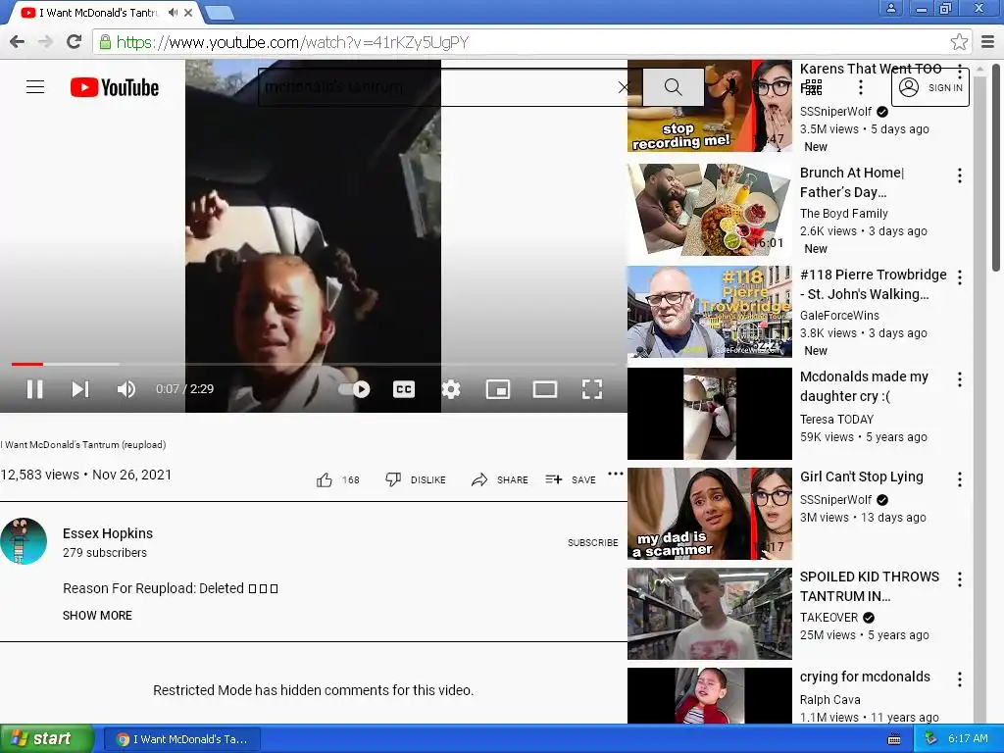Open Mcdonalds made my daughter cry video
The height and width of the screenshot is (753, 1004).
coord(710,414)
